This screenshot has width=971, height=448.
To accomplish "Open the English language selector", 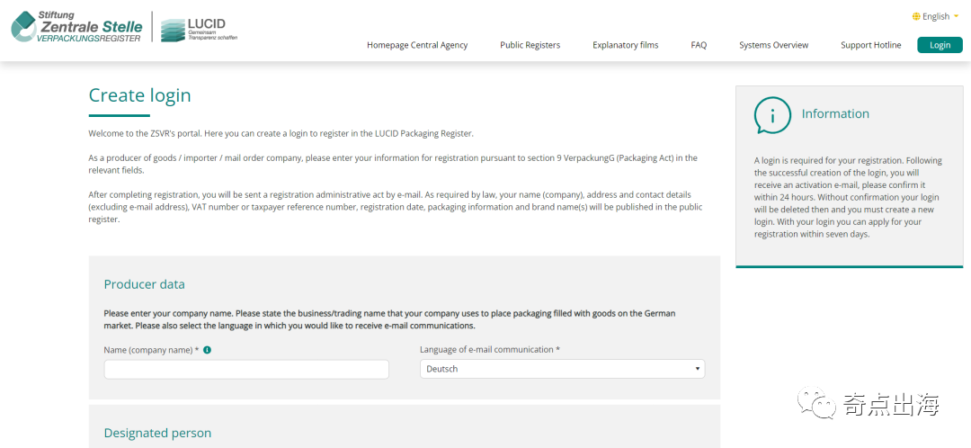I will 935,16.
